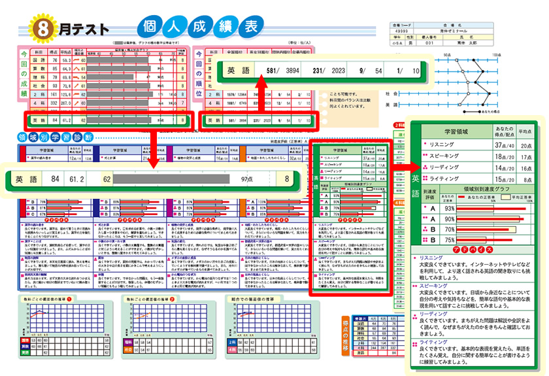This screenshot has width=549, height=376.
Task: Click the 97点 label in the enlarged English row
Action: coord(246,179)
